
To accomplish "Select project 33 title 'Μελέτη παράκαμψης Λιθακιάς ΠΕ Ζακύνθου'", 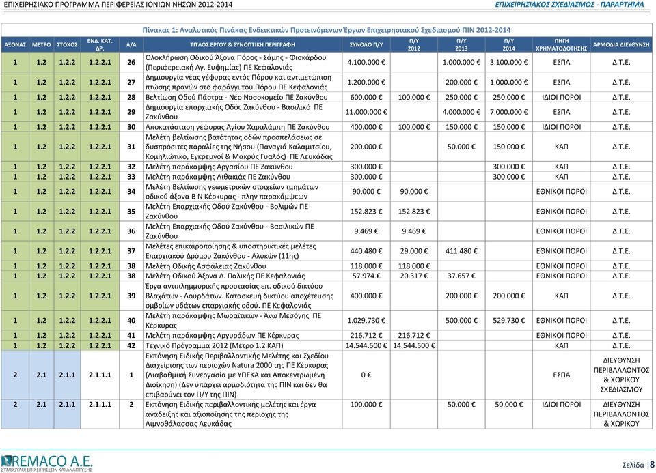I will point(217,177).
